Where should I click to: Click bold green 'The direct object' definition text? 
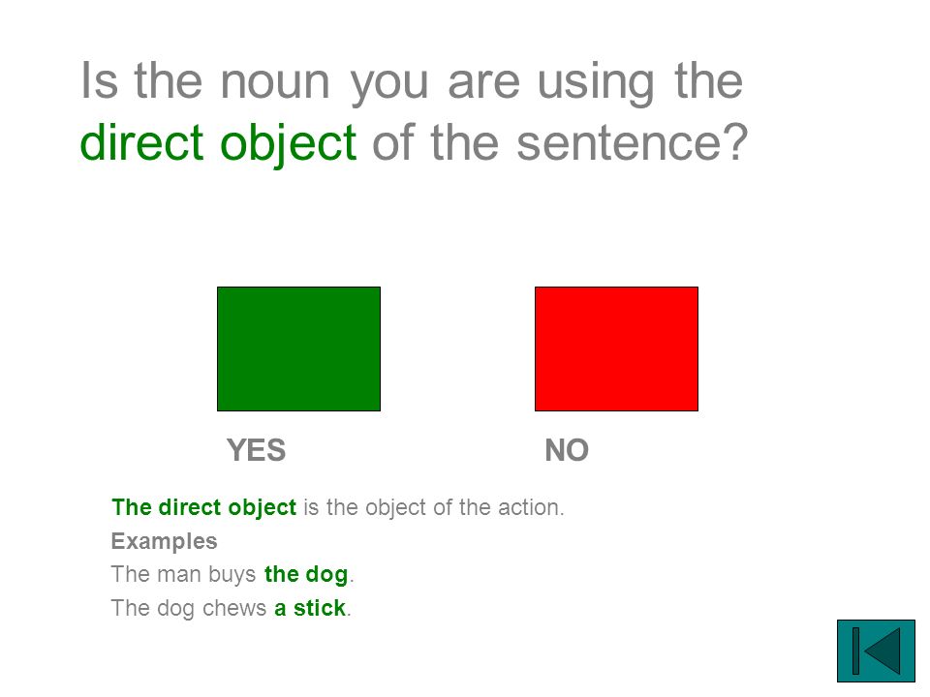pyautogui.click(x=203, y=507)
